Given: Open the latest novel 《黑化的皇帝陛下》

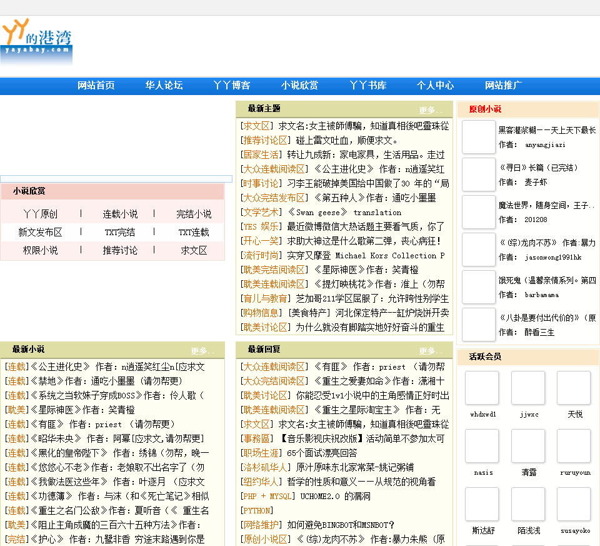Looking at the screenshot, I should tap(119, 453).
